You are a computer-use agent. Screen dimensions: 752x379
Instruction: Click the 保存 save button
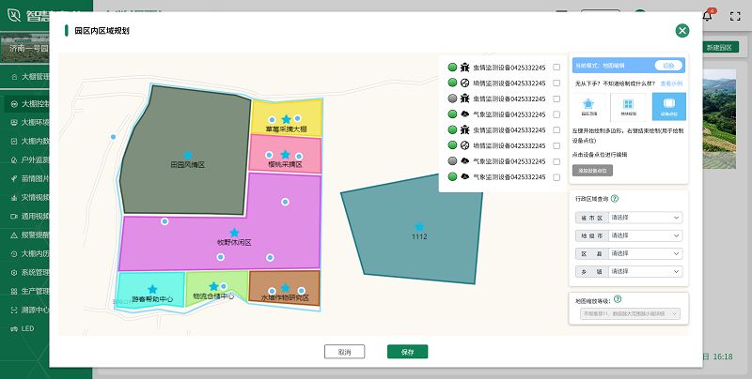click(x=407, y=352)
